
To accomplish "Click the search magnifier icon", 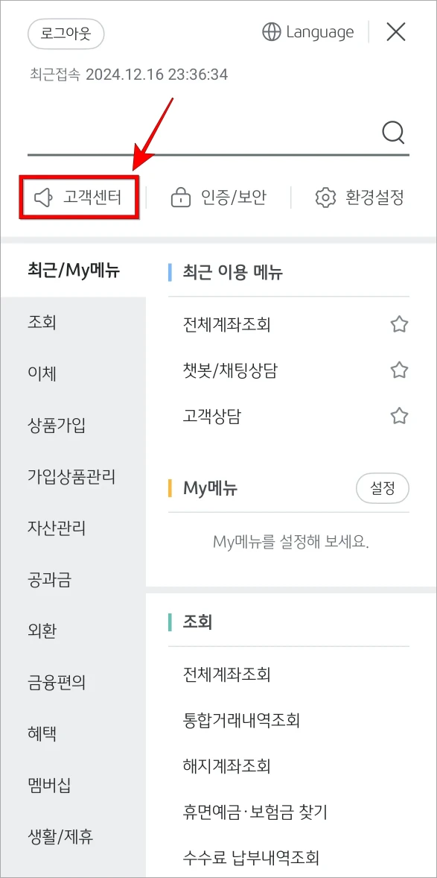I will coord(392,133).
